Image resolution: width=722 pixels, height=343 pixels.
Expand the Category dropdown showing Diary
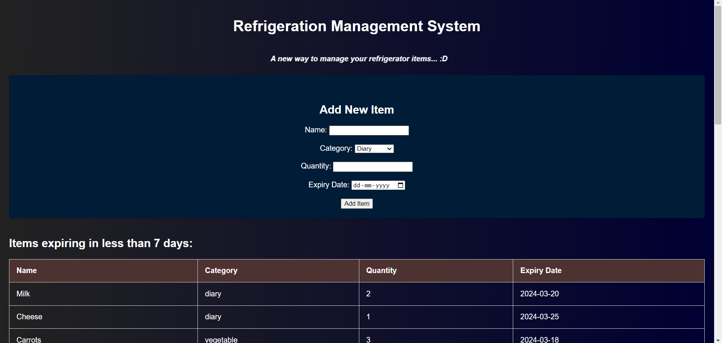coord(374,149)
